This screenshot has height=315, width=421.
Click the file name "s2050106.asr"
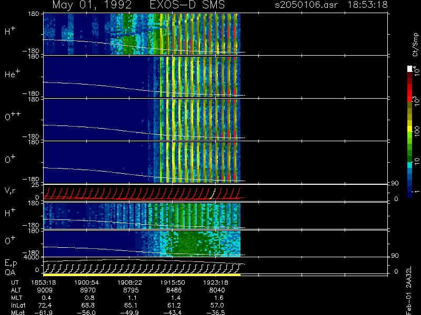[306, 5]
